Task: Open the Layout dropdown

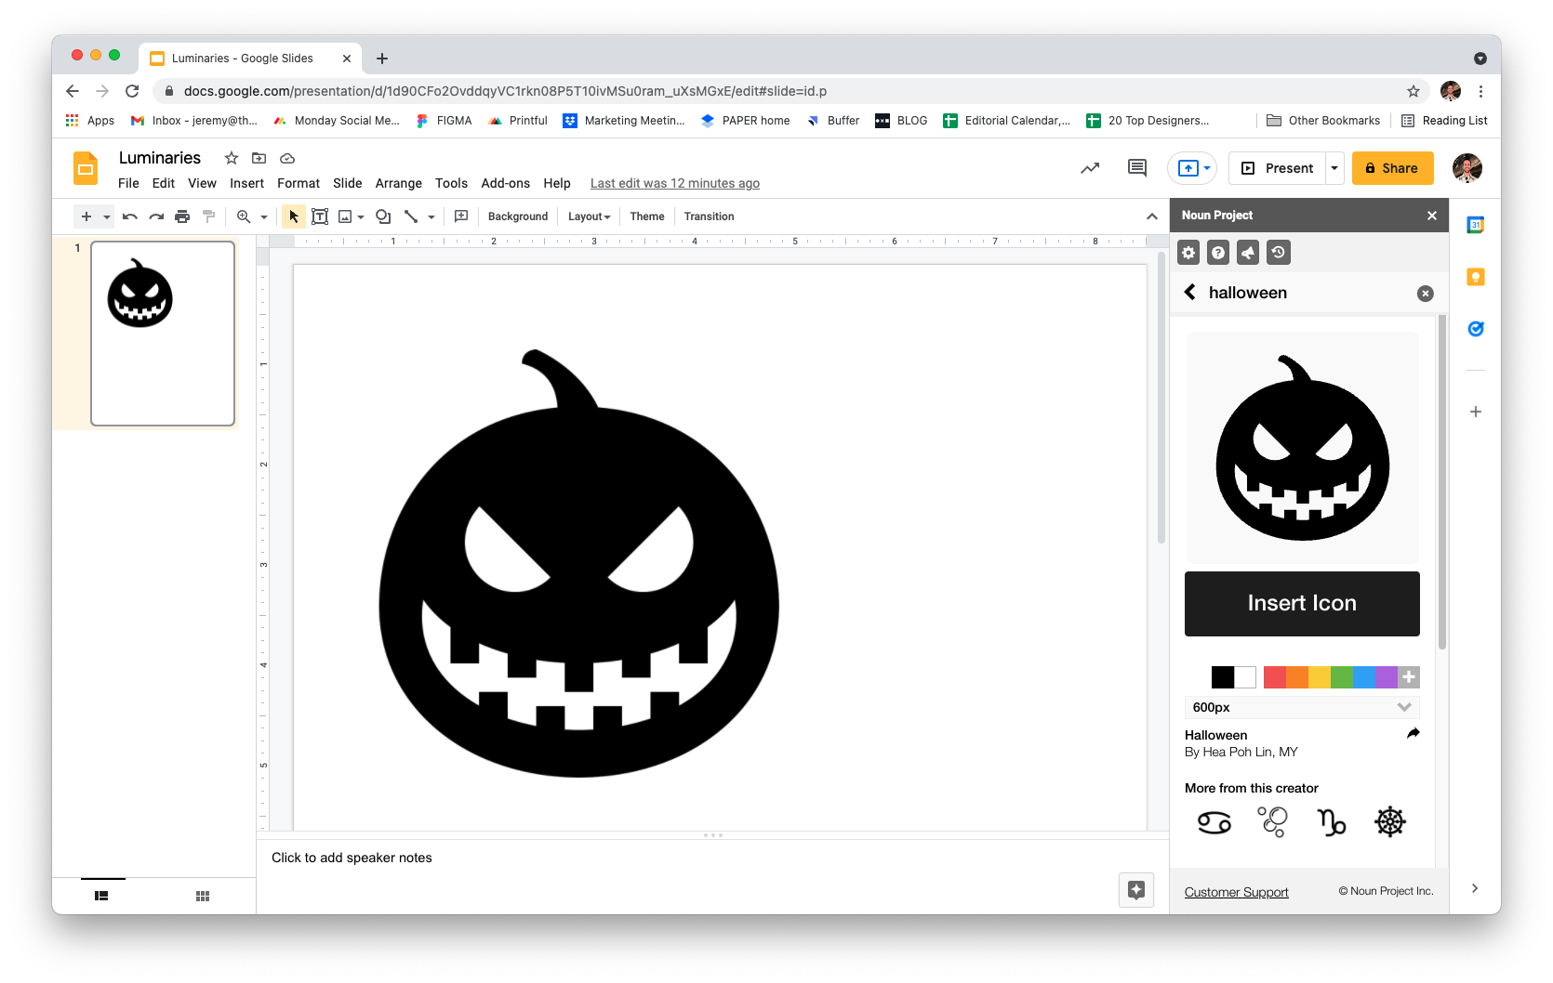Action: pyautogui.click(x=589, y=216)
